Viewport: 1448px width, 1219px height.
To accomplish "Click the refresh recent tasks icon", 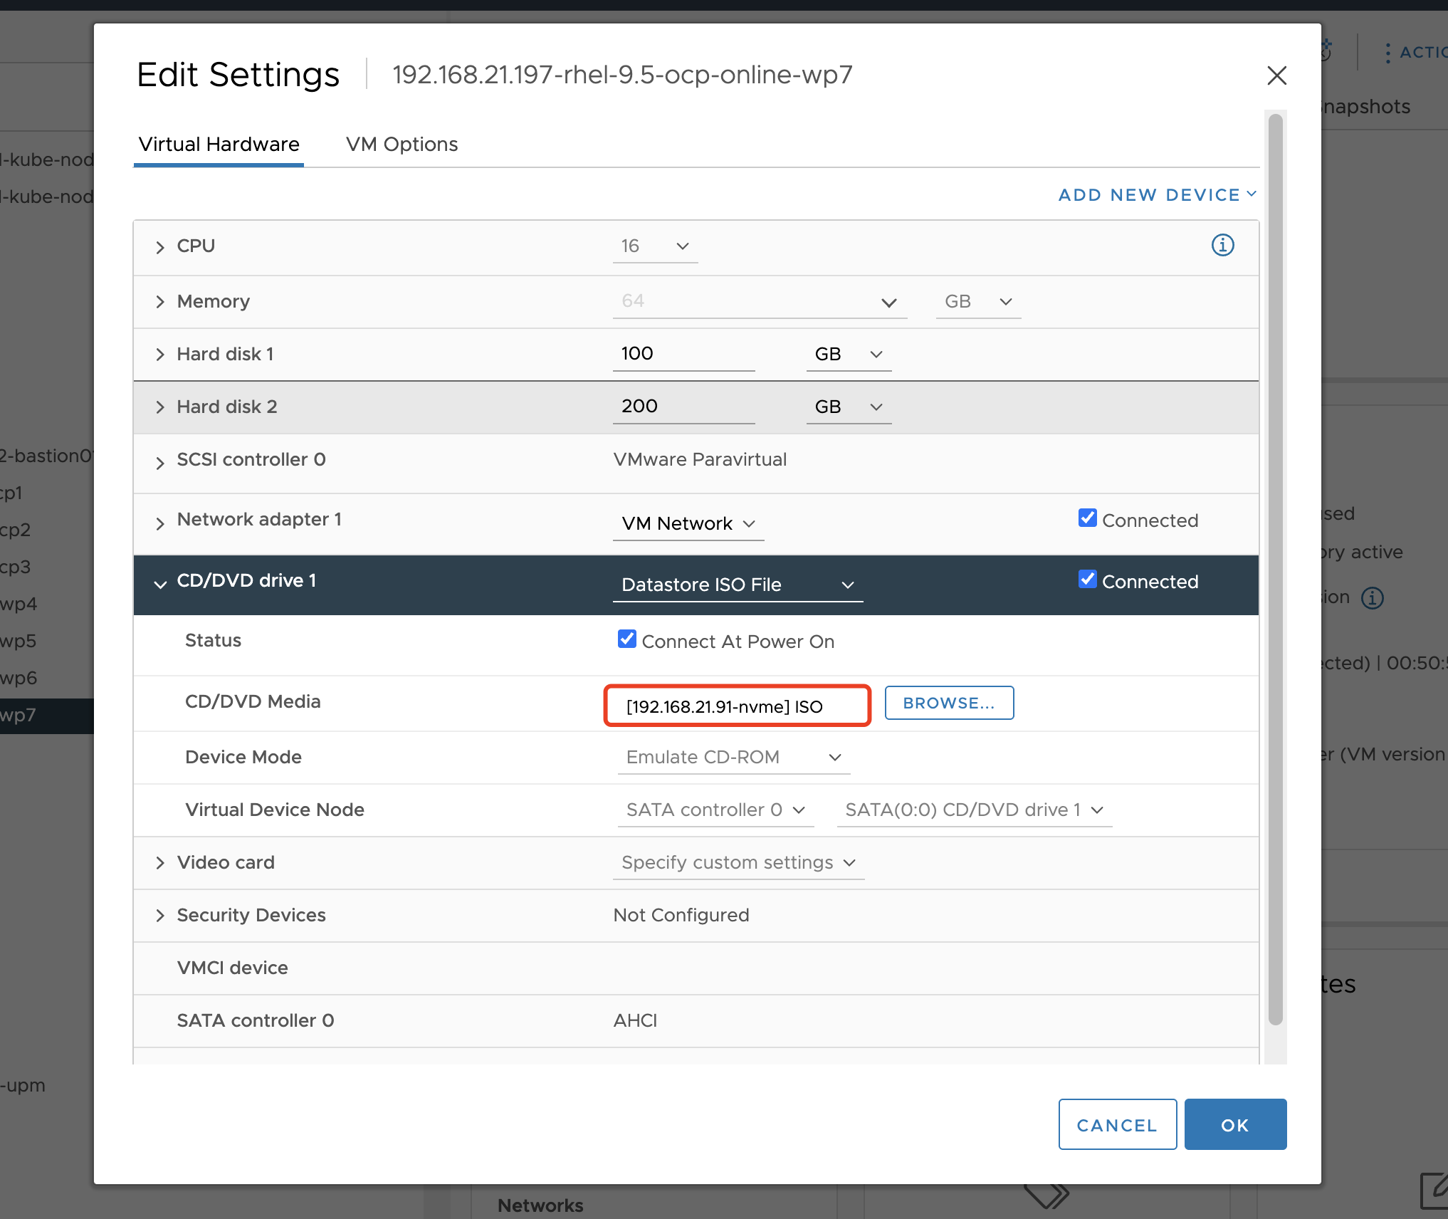I will (1326, 51).
